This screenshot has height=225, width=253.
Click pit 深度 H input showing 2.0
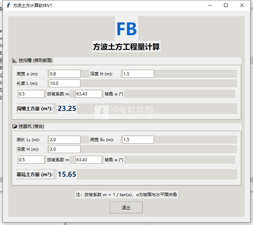64,149
